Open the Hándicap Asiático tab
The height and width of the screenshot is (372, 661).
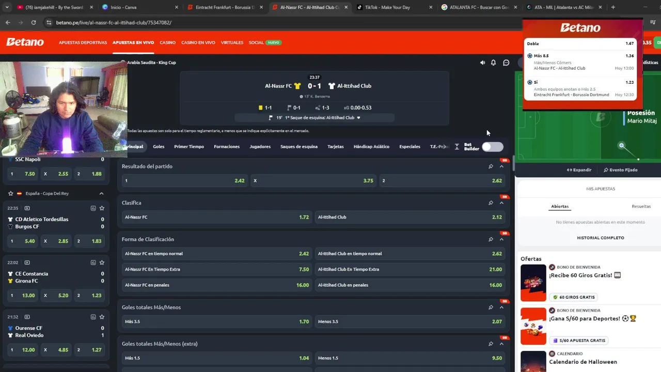click(371, 147)
